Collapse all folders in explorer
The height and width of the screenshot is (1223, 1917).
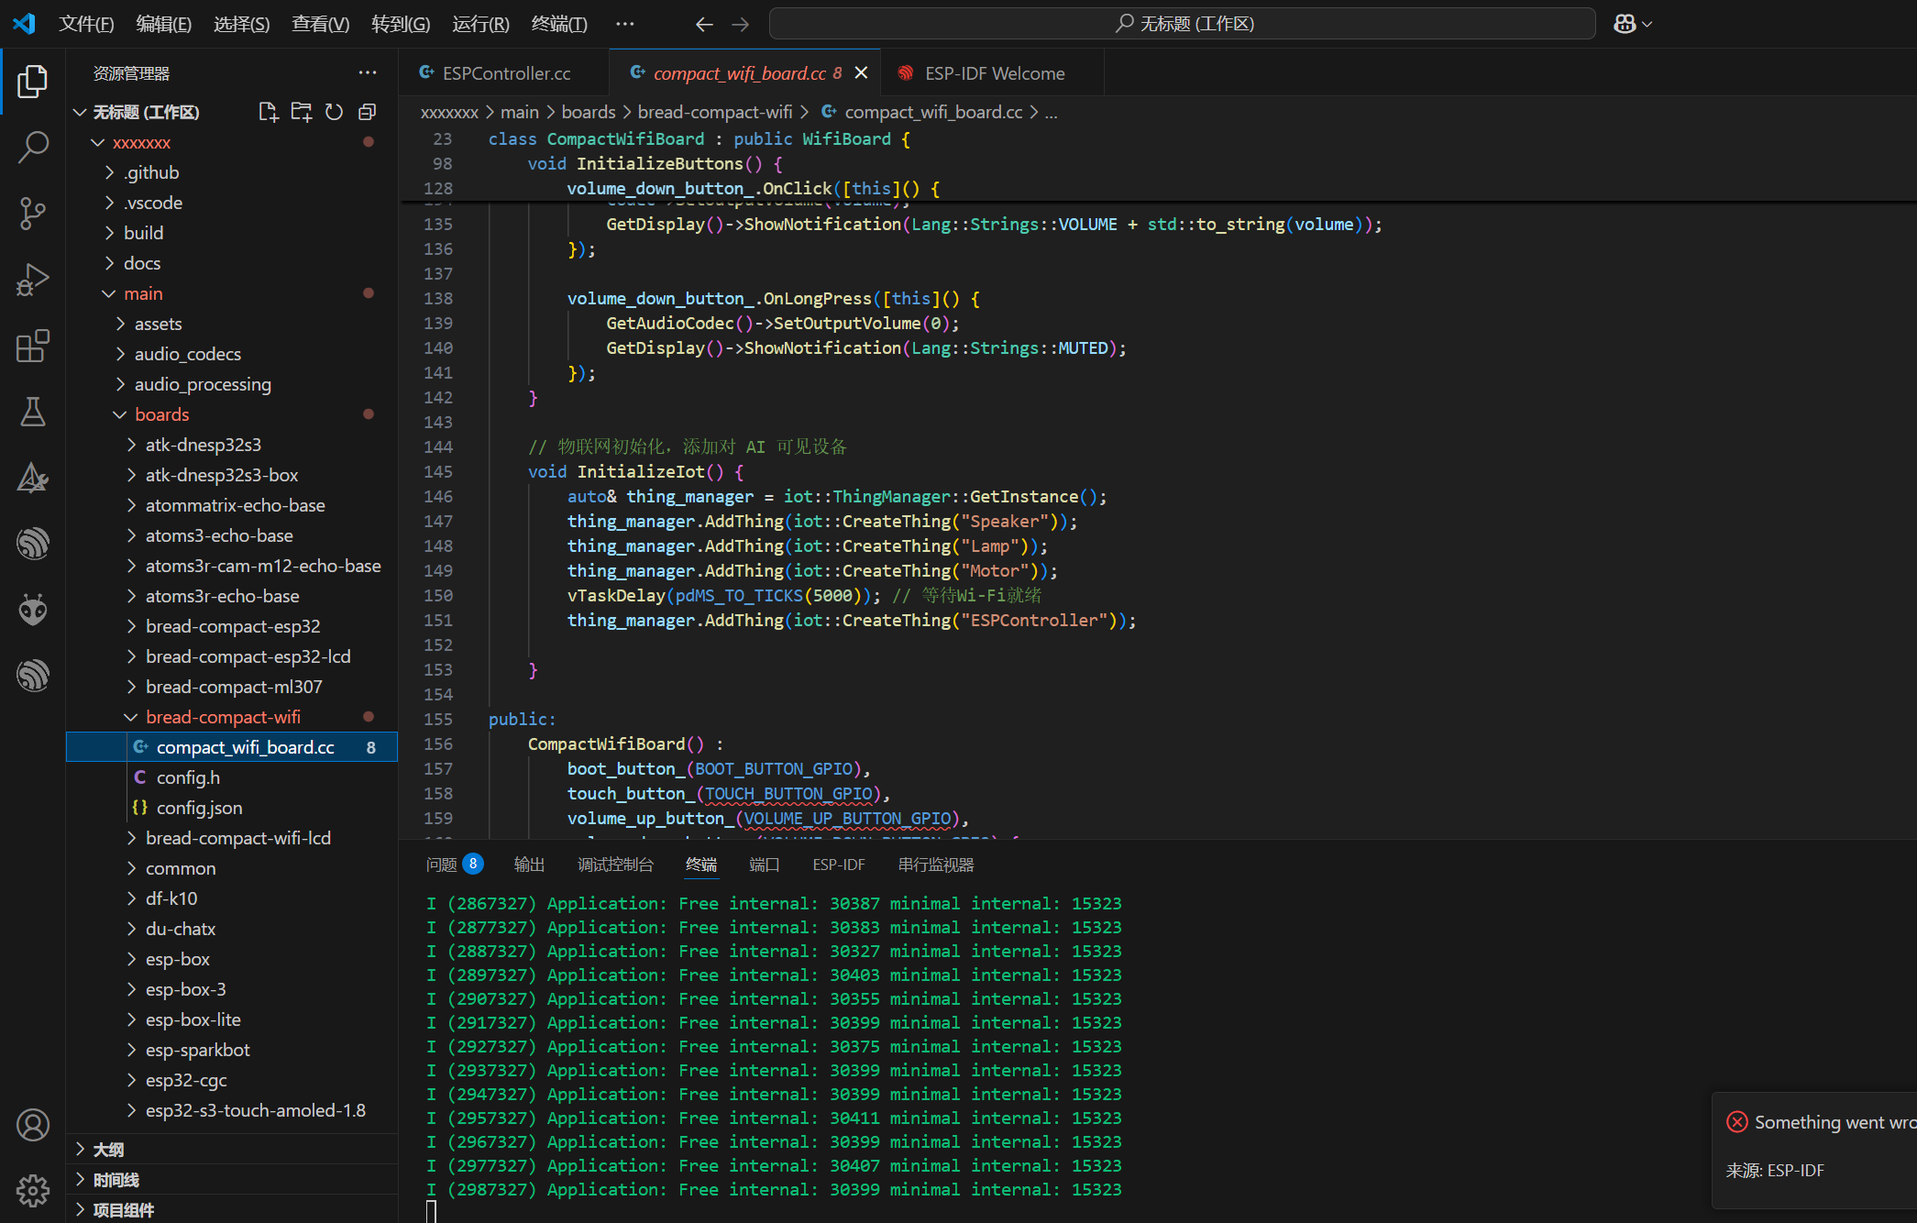pos(367,112)
